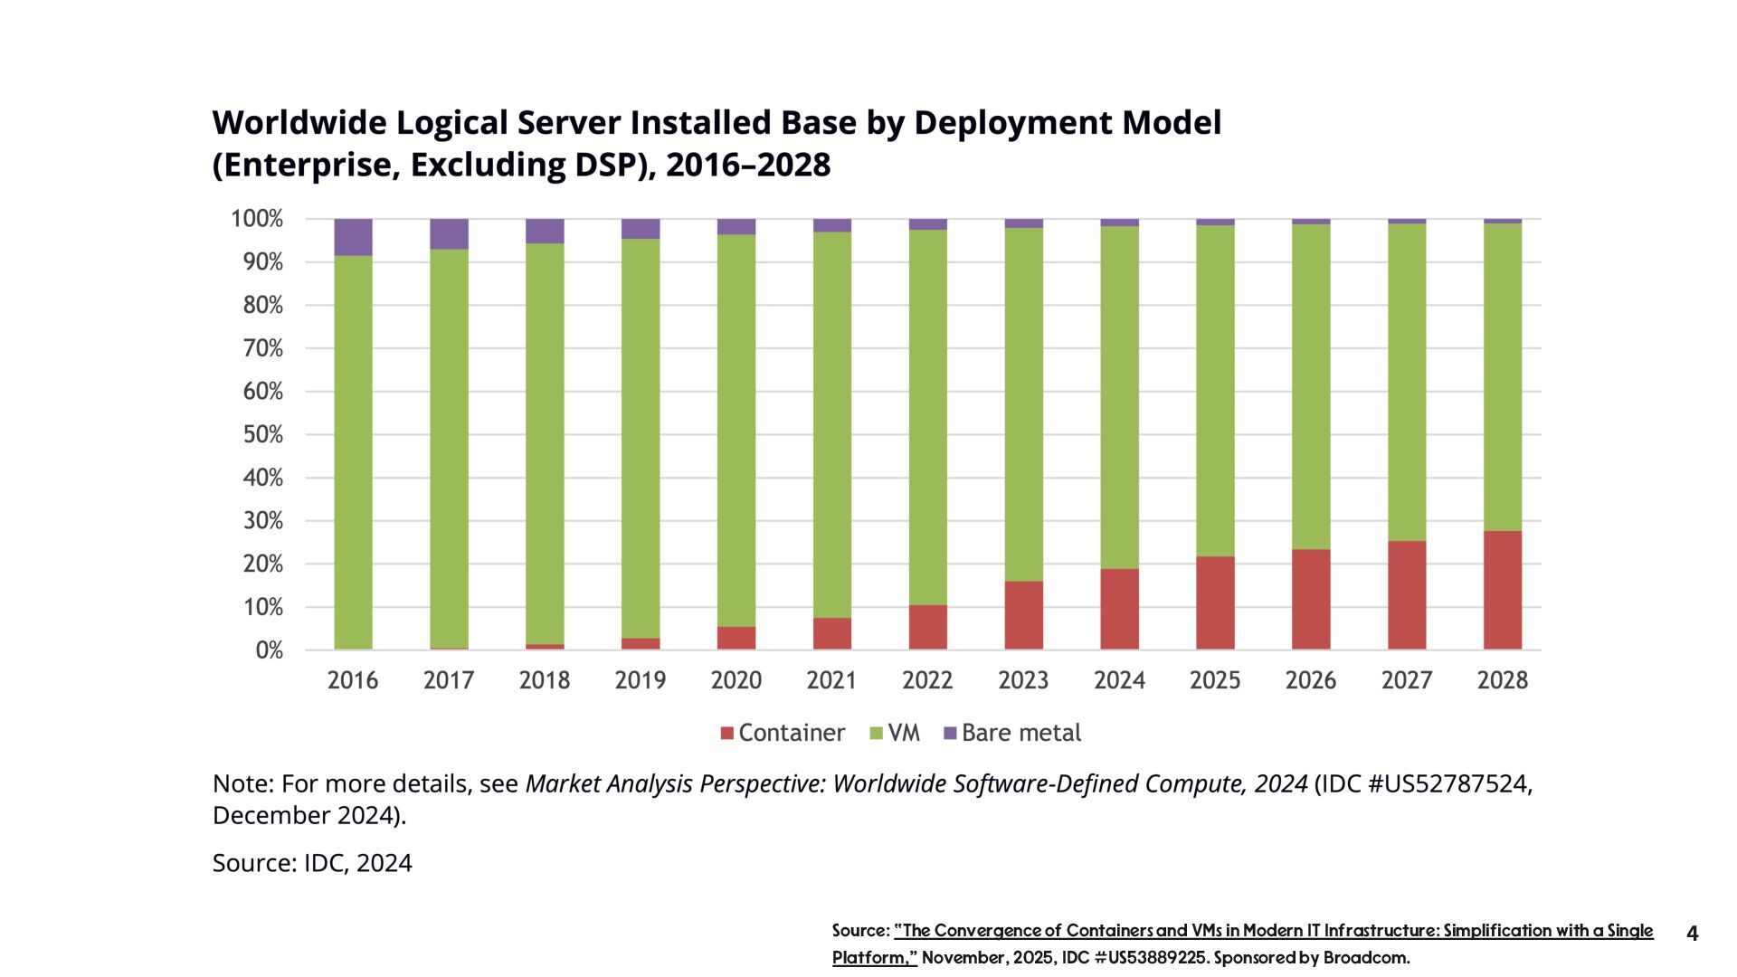Click the 2026 red Container bar segment
The height and width of the screenshot is (977, 1737).
pos(1310,599)
